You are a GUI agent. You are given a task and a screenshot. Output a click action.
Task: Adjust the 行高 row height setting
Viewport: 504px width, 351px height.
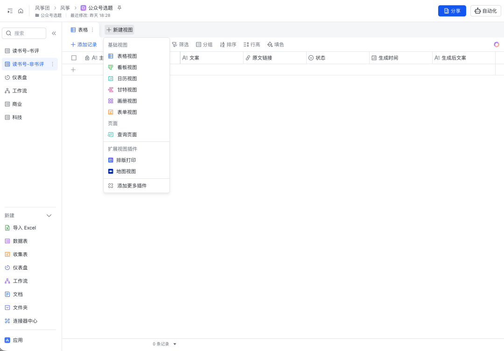pos(252,44)
